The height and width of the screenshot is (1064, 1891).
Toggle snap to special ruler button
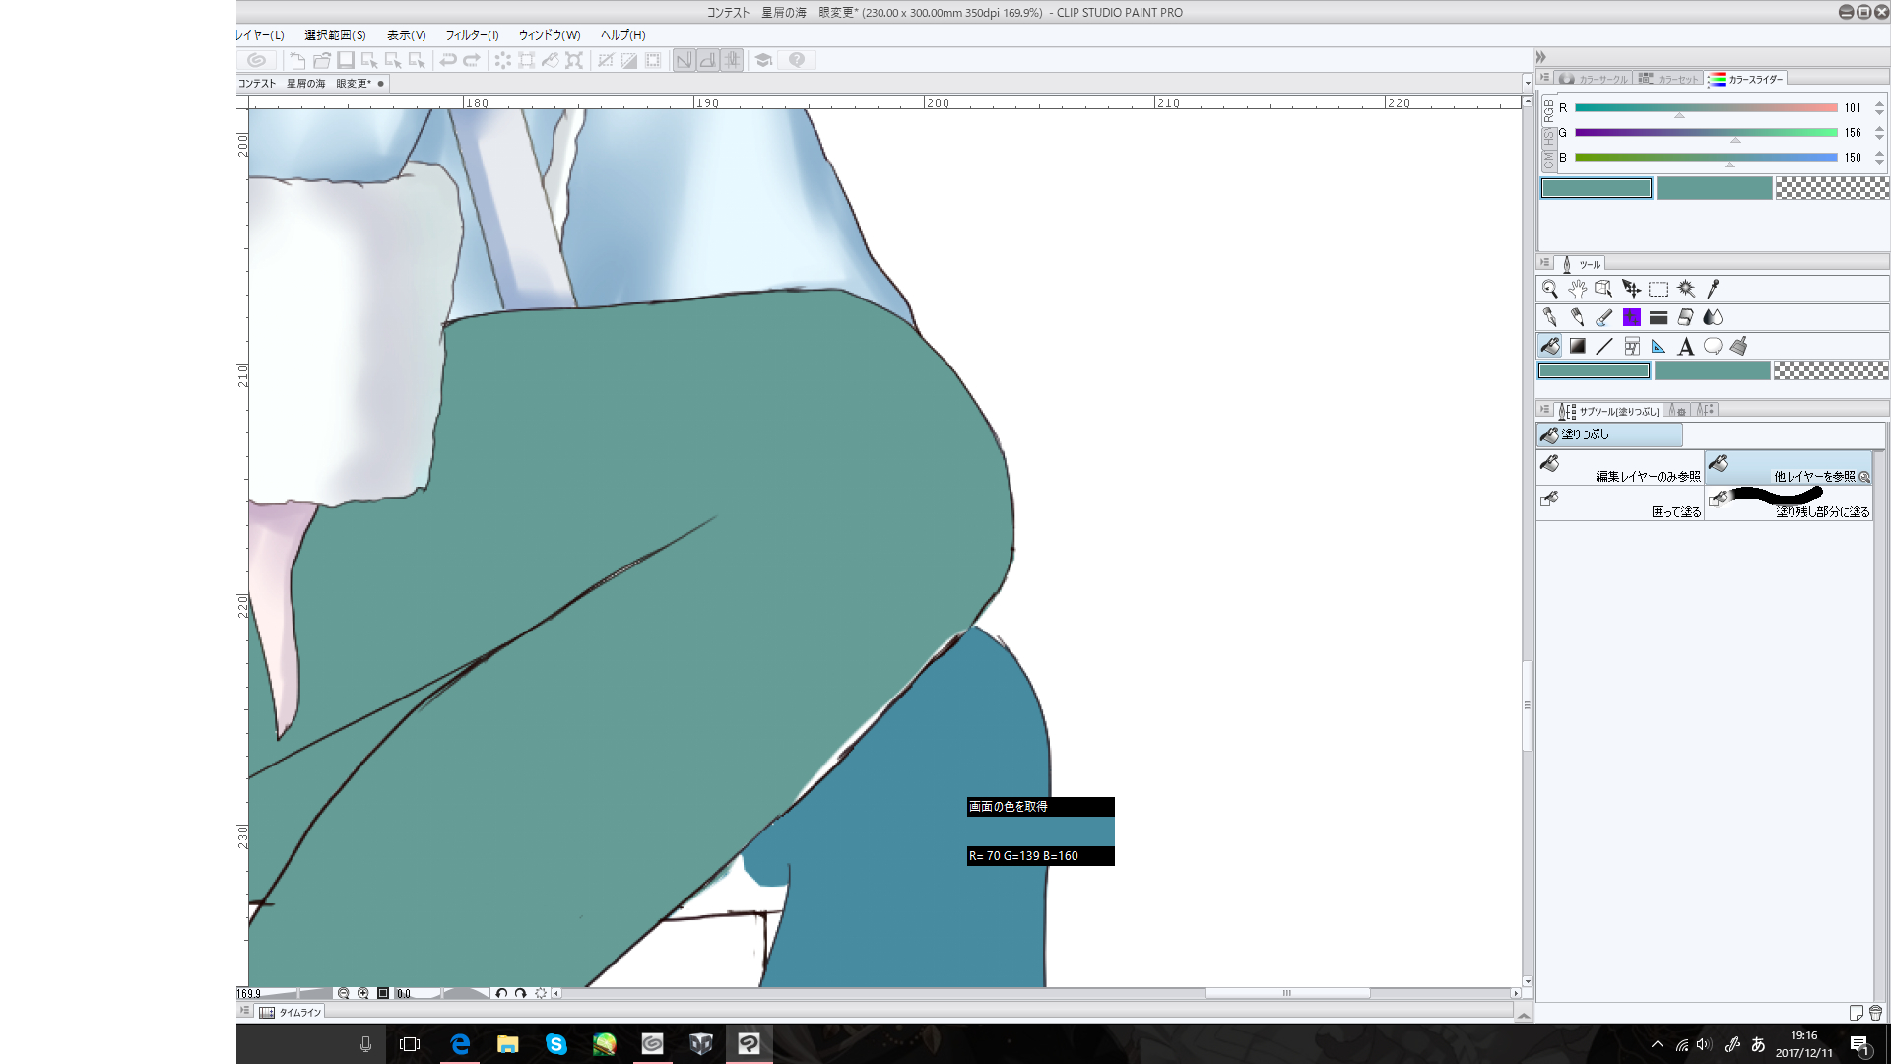(708, 60)
